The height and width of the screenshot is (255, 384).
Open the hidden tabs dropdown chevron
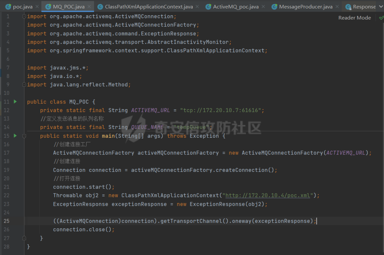[381, 7]
